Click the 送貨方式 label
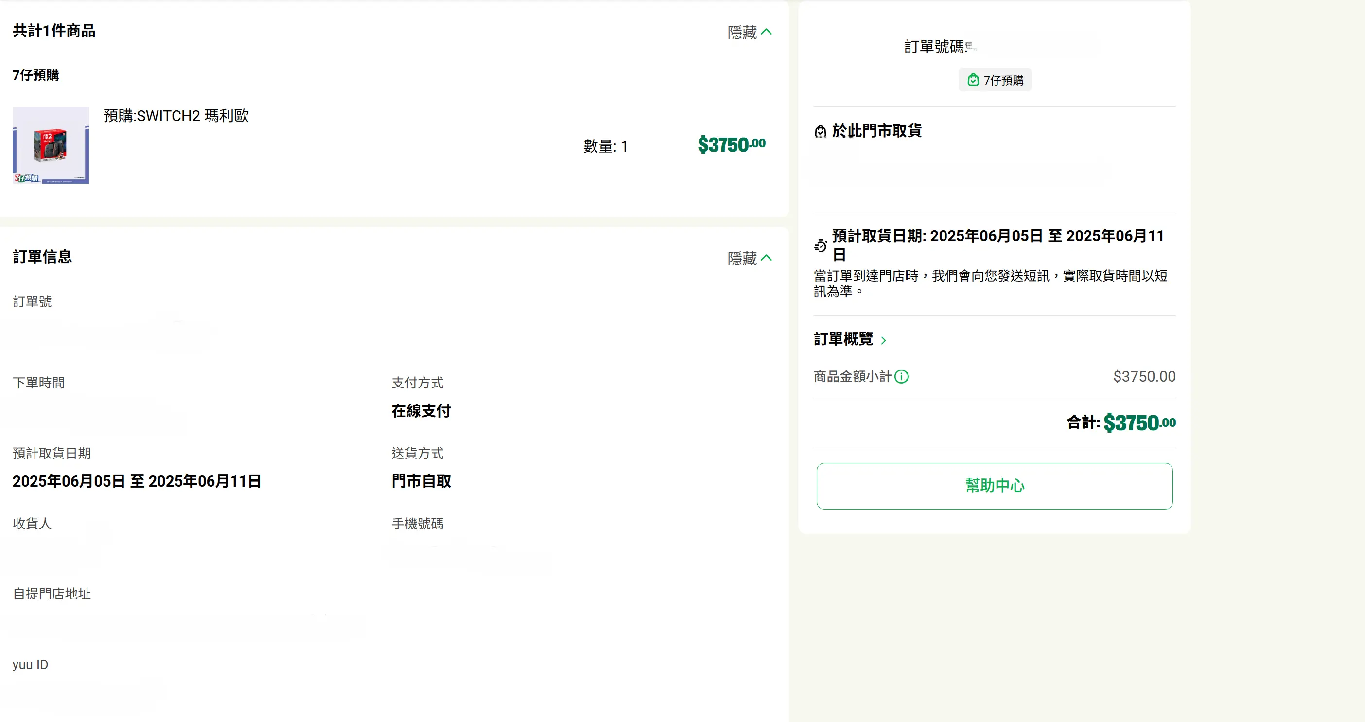 pos(418,453)
